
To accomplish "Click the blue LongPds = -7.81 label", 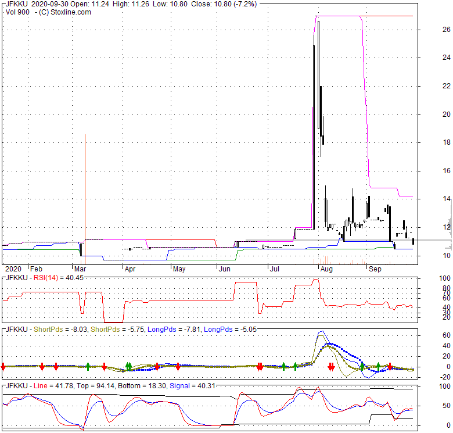I will pyautogui.click(x=174, y=330).
